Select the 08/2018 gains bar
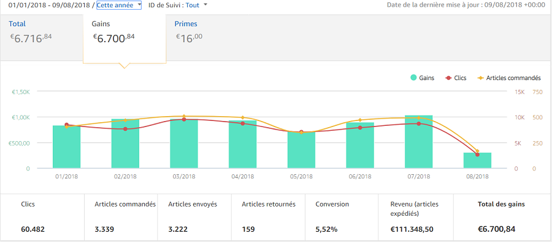 tap(477, 161)
